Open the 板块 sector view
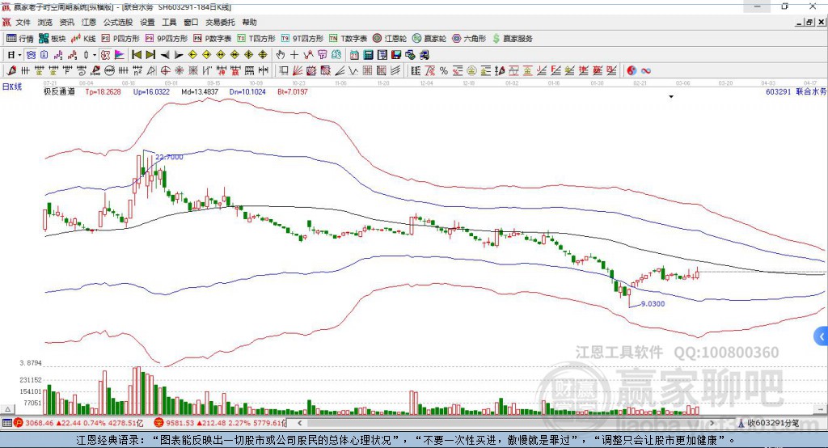828x448 pixels. pos(53,39)
